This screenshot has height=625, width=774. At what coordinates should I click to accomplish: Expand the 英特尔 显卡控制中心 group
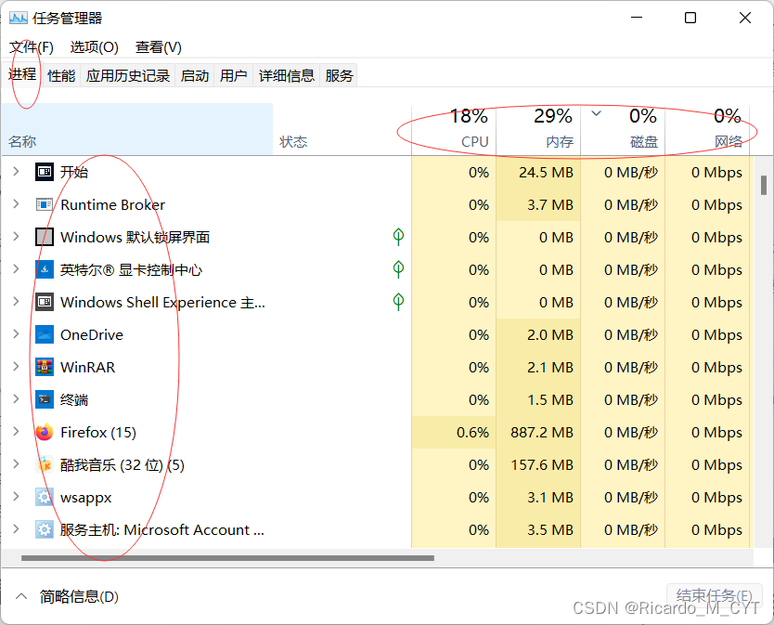[16, 269]
